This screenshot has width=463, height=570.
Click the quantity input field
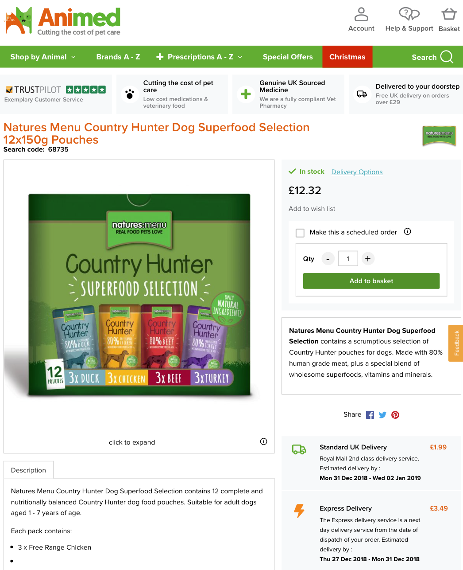348,258
